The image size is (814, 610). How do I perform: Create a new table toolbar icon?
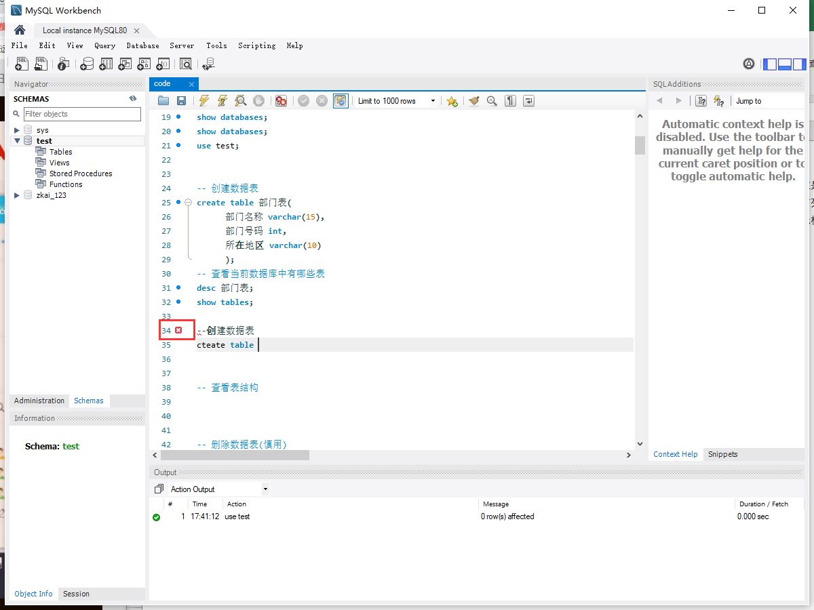(106, 64)
